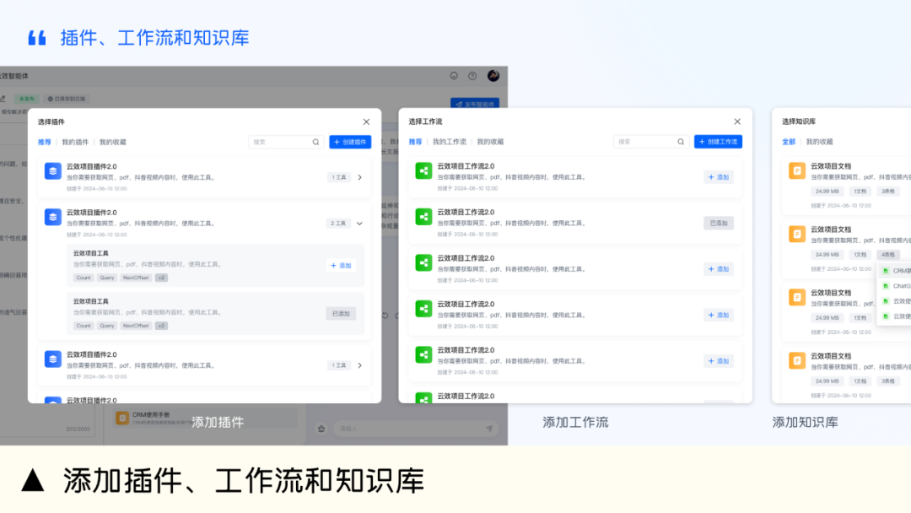Click the green 未发布 status tag
911x513 pixels.
(x=27, y=99)
